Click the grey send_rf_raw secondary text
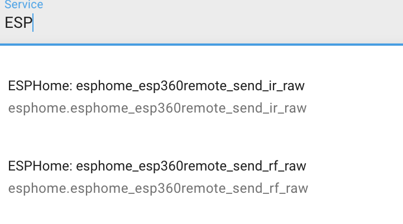This screenshot has width=403, height=224. click(x=158, y=188)
